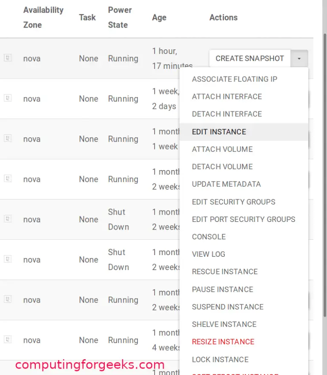Select EDIT PORT SECURITY GROUPS option

pos(243,219)
